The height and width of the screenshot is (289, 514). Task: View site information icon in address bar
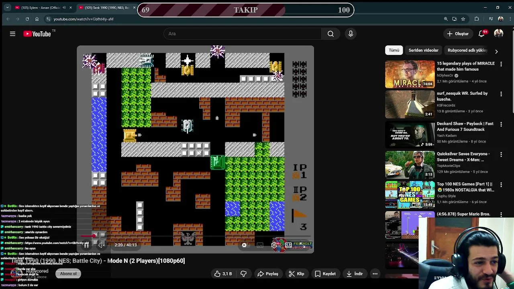48,19
